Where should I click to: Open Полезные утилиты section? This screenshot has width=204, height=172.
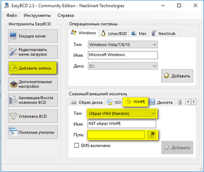tap(33, 132)
